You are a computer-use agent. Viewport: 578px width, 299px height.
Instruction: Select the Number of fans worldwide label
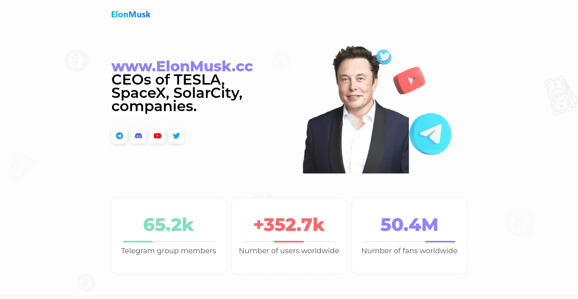coord(409,251)
